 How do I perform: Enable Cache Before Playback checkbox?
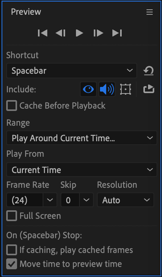click(x=12, y=106)
